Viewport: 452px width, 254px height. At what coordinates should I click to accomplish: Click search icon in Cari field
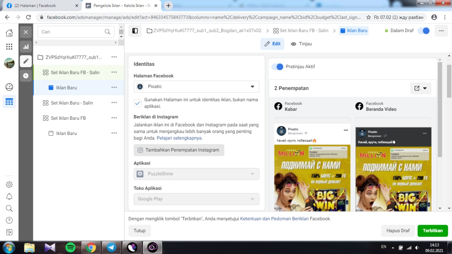(x=107, y=32)
